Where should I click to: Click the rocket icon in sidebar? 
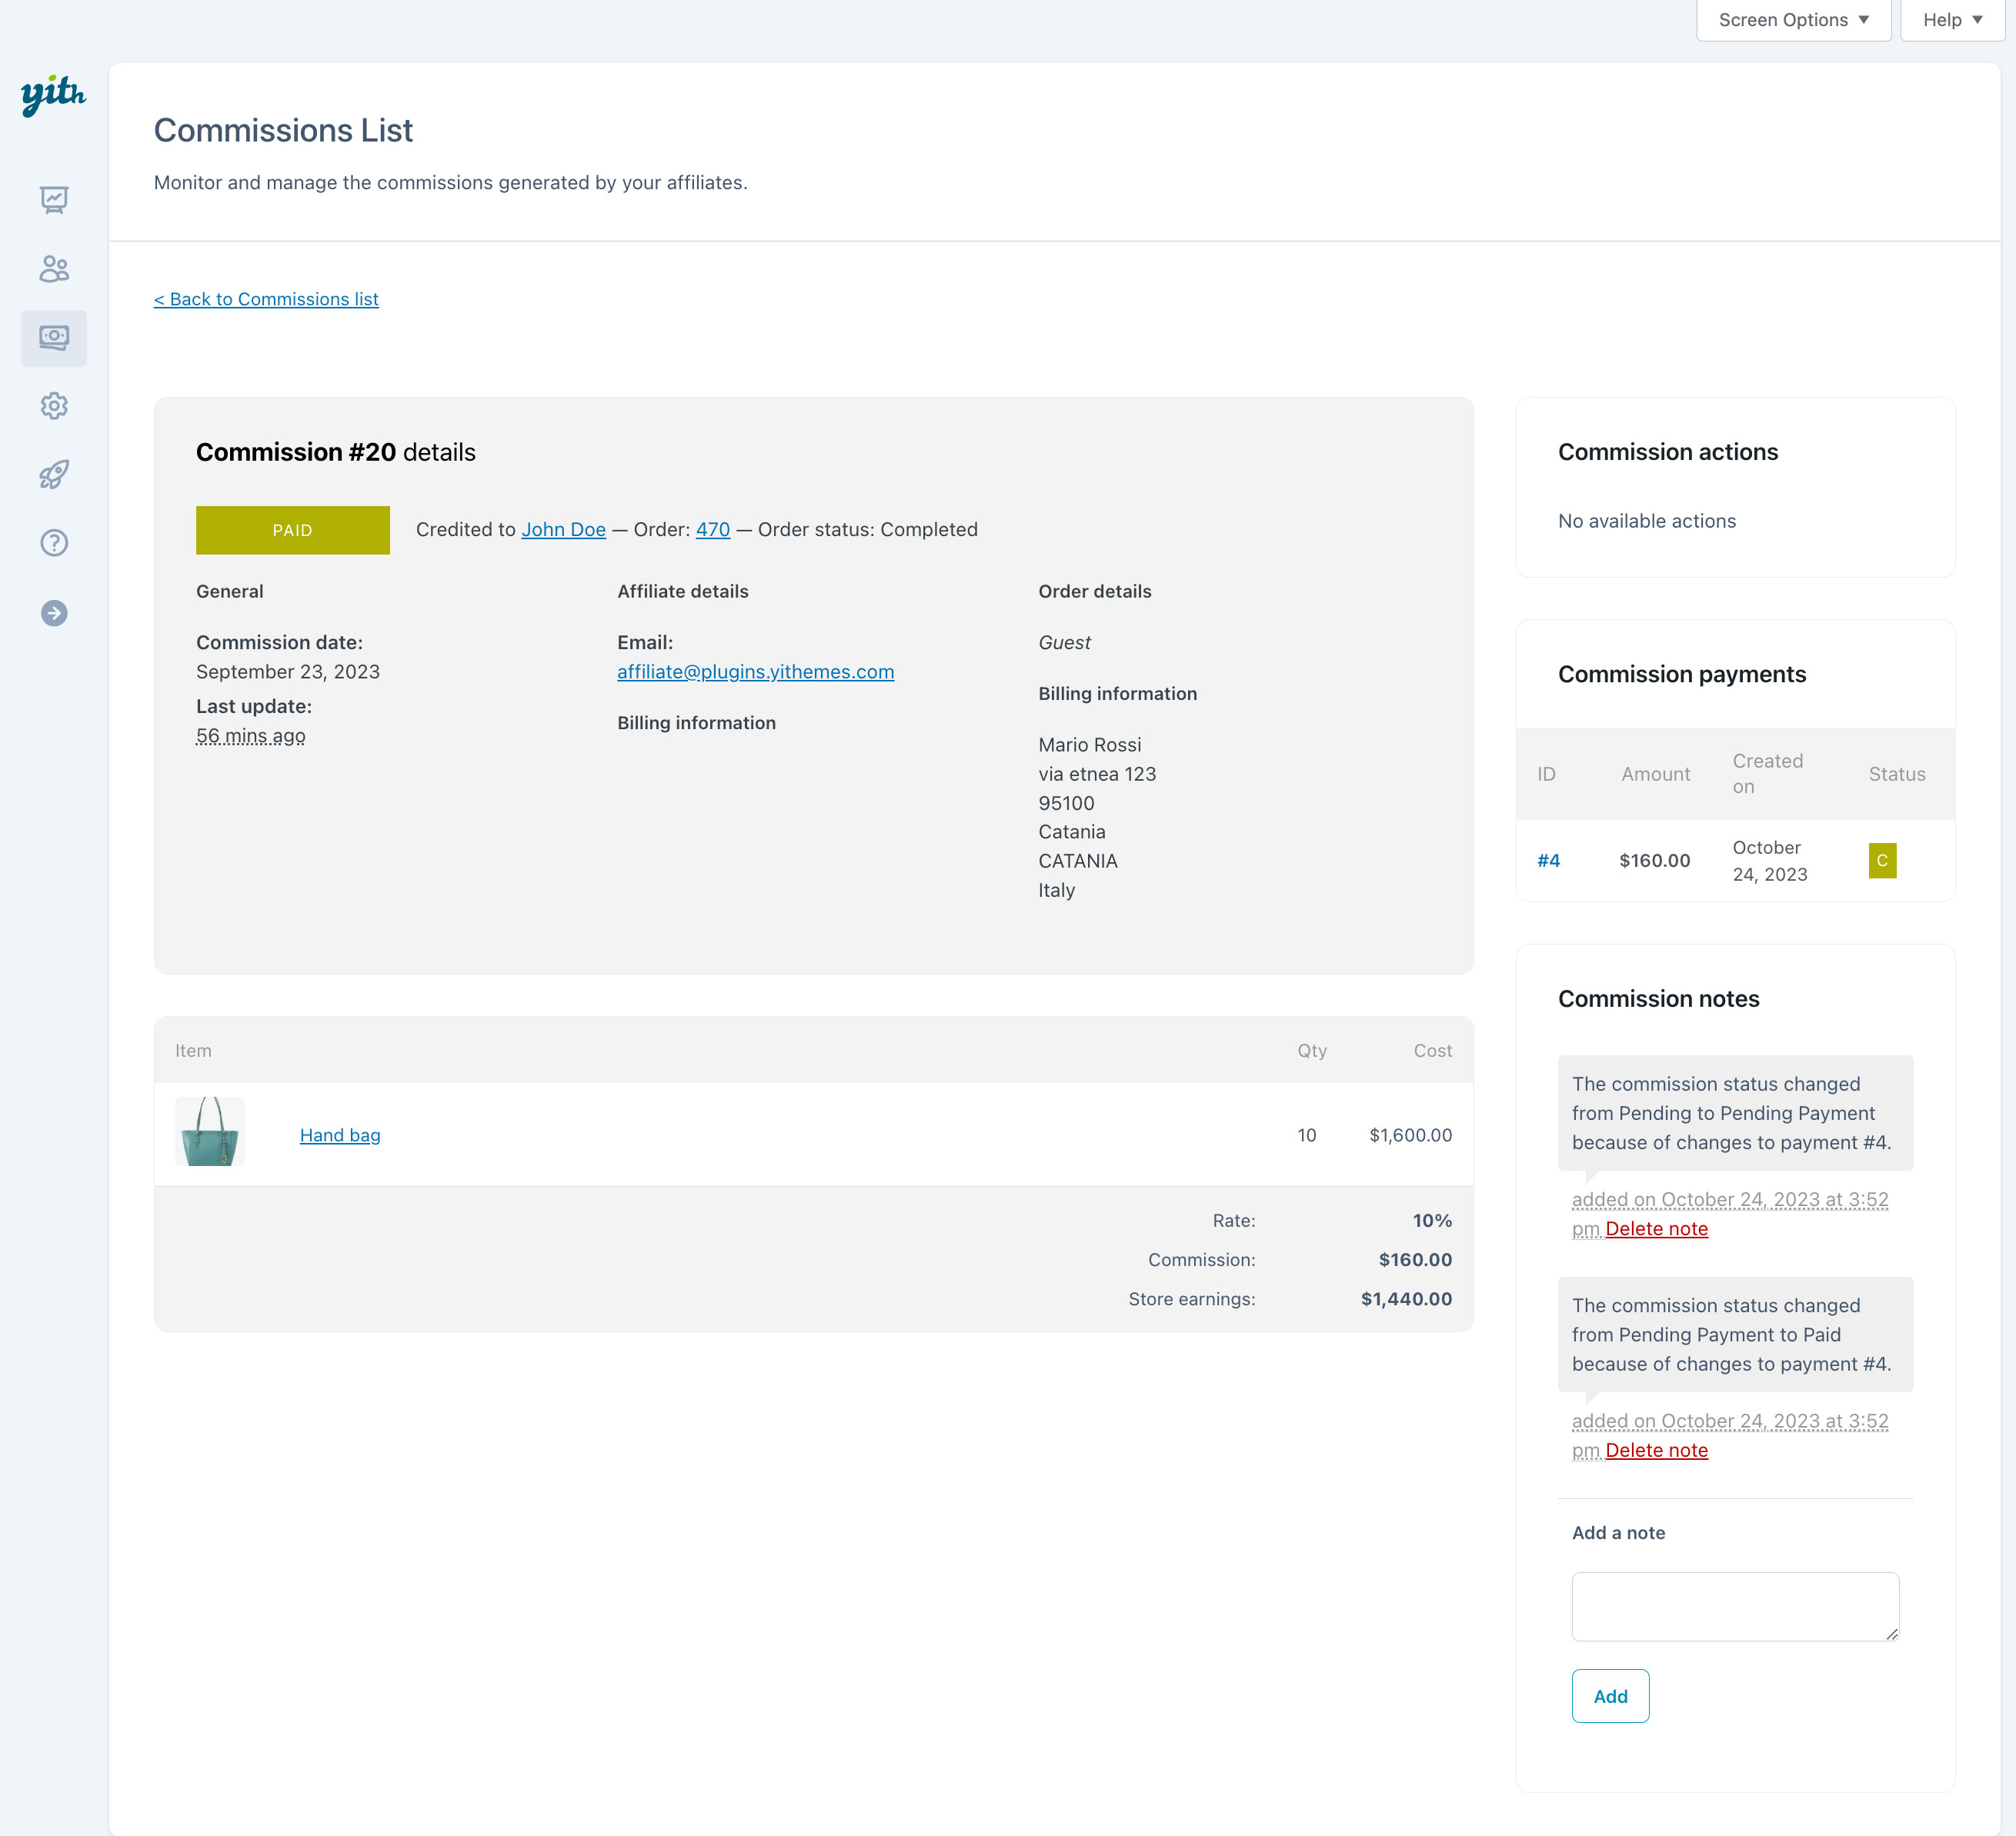[54, 474]
